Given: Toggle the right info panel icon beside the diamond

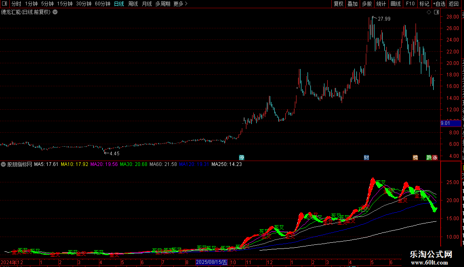Looking at the screenshot, I should [x=436, y=12].
